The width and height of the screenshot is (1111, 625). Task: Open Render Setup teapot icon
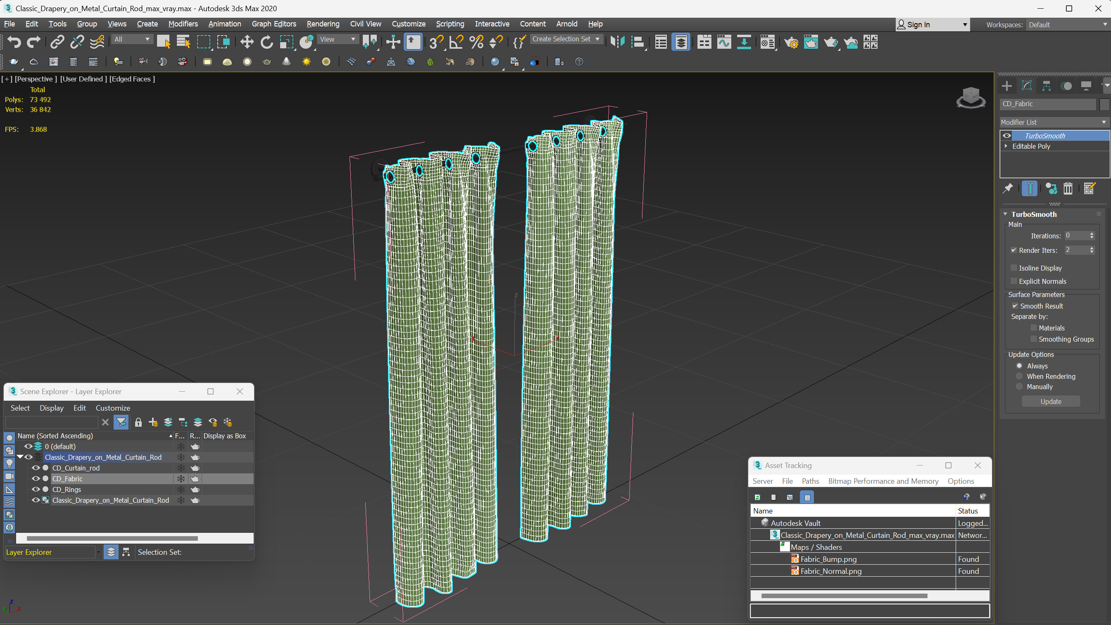(x=791, y=42)
